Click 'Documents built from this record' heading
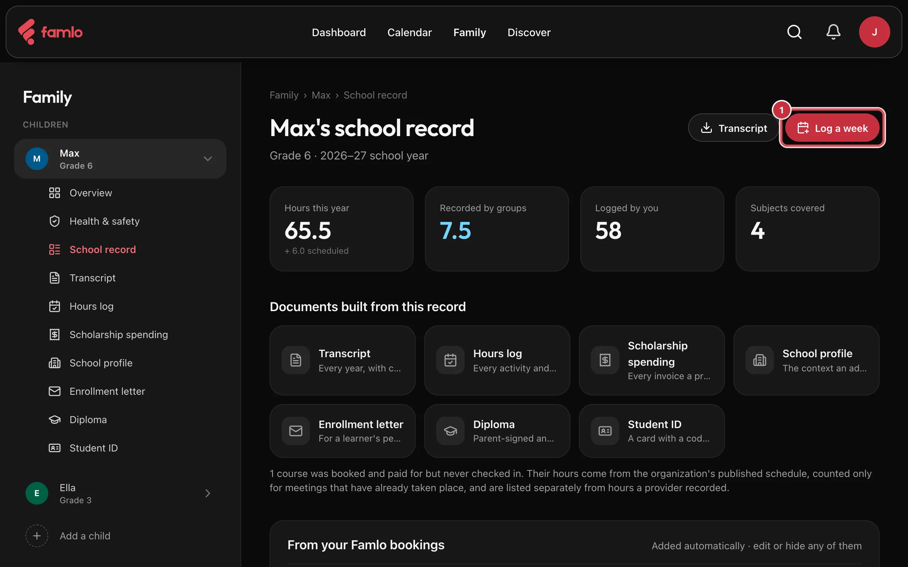This screenshot has width=908, height=567. (x=368, y=307)
